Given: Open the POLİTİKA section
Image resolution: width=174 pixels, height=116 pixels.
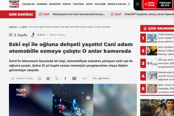Looking at the screenshot, I should tap(79, 4).
